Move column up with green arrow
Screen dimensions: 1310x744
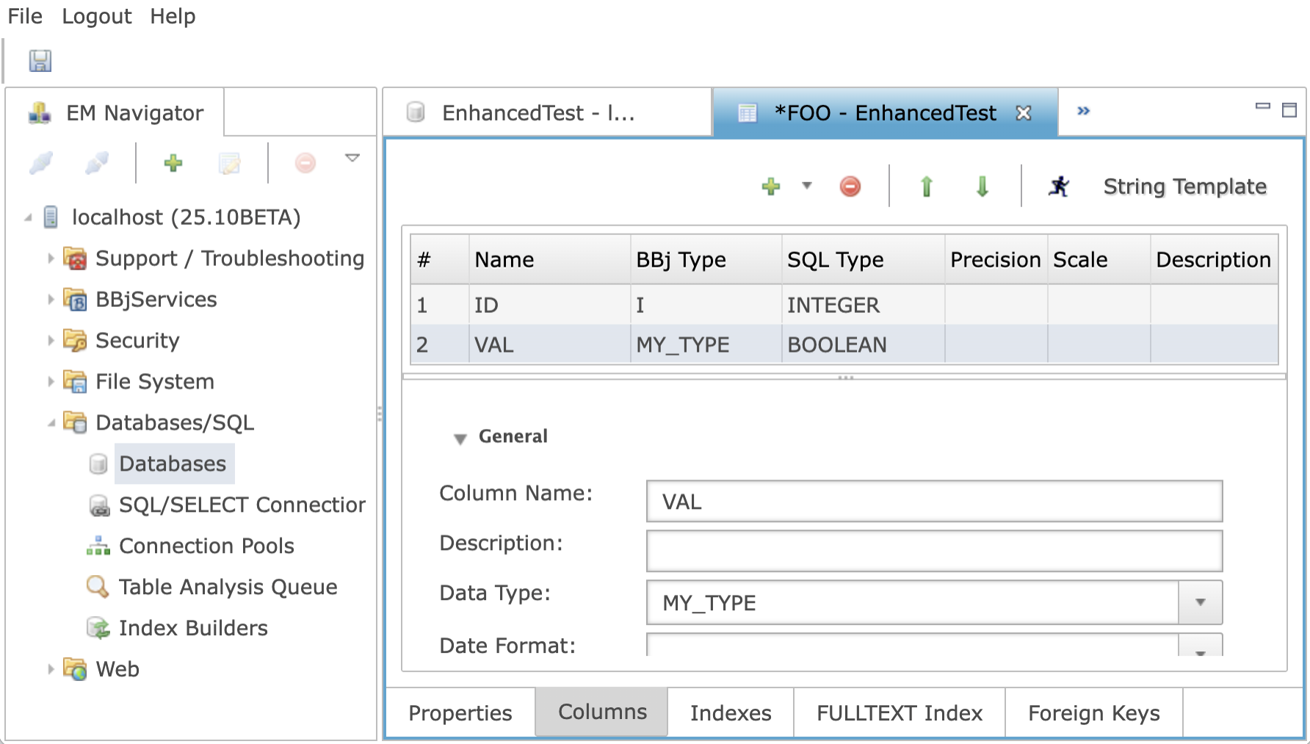coord(926,187)
